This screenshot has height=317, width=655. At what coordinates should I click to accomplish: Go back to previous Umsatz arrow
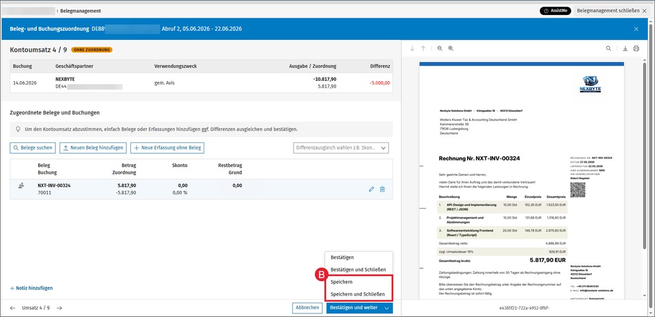tap(13, 308)
